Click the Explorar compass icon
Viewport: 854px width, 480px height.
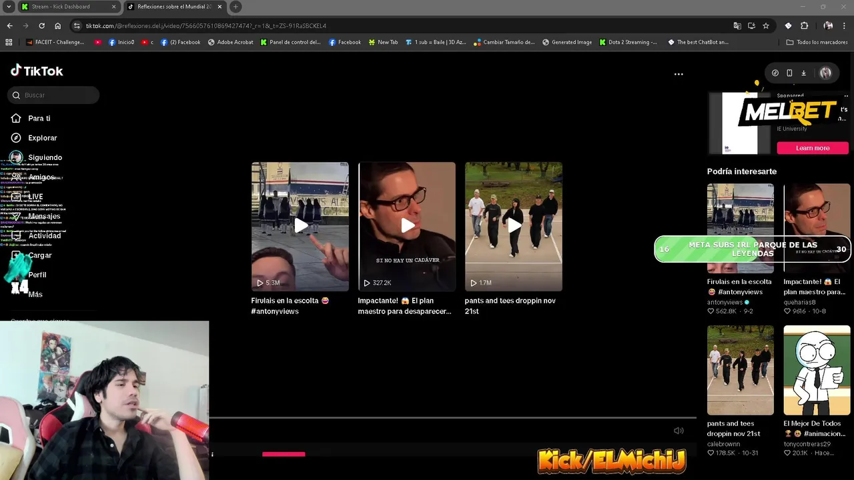tap(16, 138)
